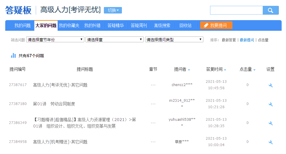Click the 设置 column header

(270, 69)
